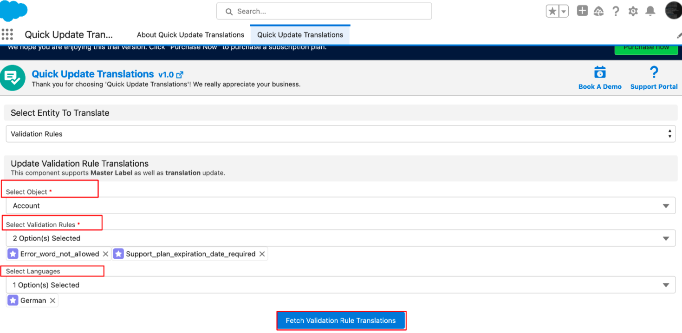
Task: Remove the Support_plan_expiration_date_required pill
Action: tap(262, 254)
